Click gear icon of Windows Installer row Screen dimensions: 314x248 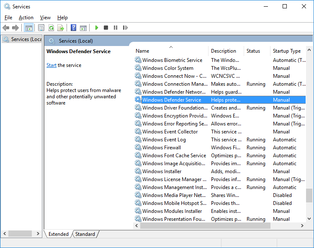138,171
